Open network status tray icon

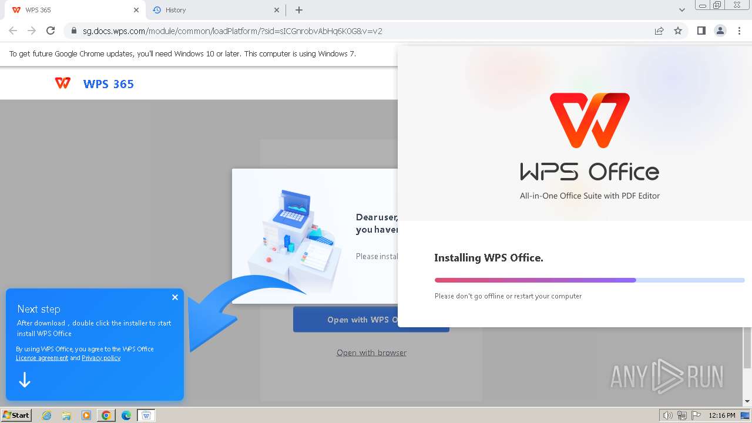pyautogui.click(x=682, y=415)
